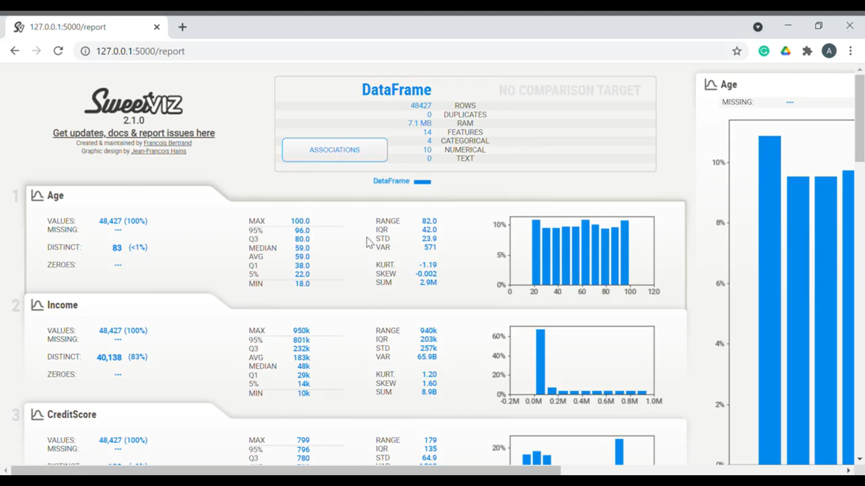Click the Age feature chart icon
The image size is (865, 486).
click(x=37, y=195)
